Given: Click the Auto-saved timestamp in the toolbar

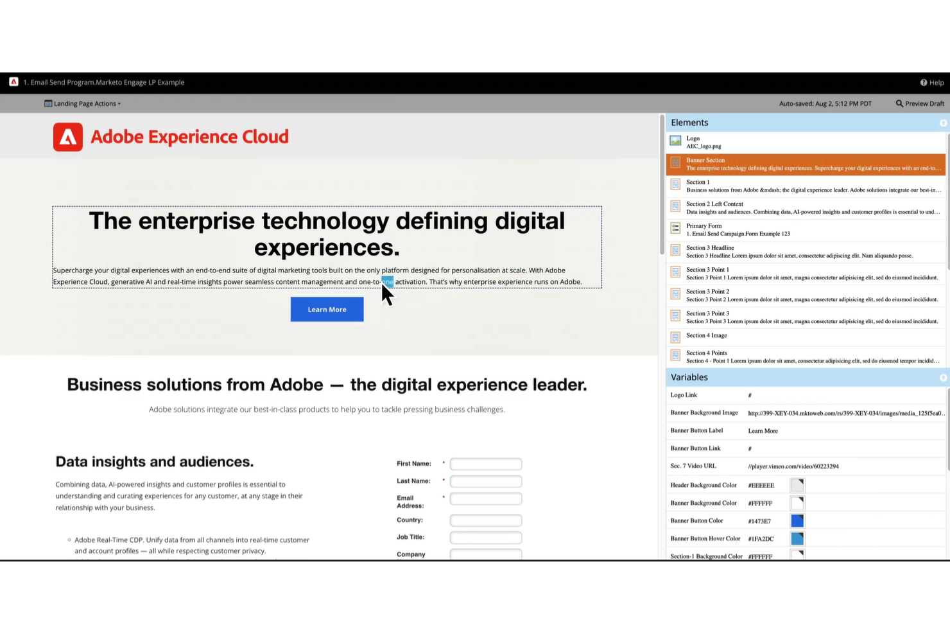Looking at the screenshot, I should 825,103.
